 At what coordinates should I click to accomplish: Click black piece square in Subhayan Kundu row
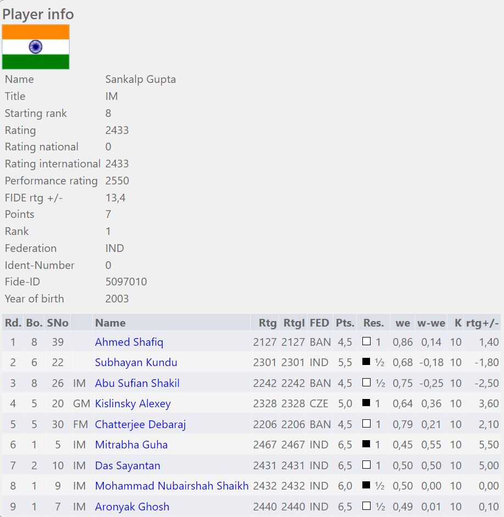[x=367, y=362]
